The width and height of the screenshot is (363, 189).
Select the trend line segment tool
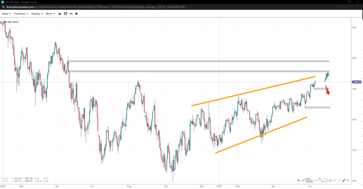[321, 181]
